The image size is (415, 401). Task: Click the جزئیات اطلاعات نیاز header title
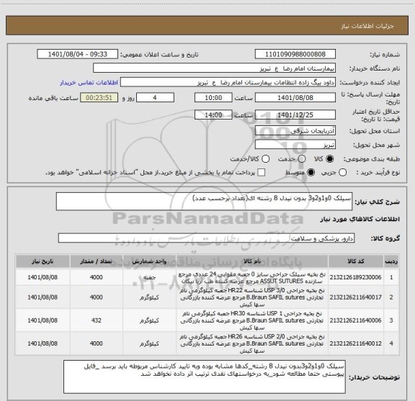click(x=367, y=26)
